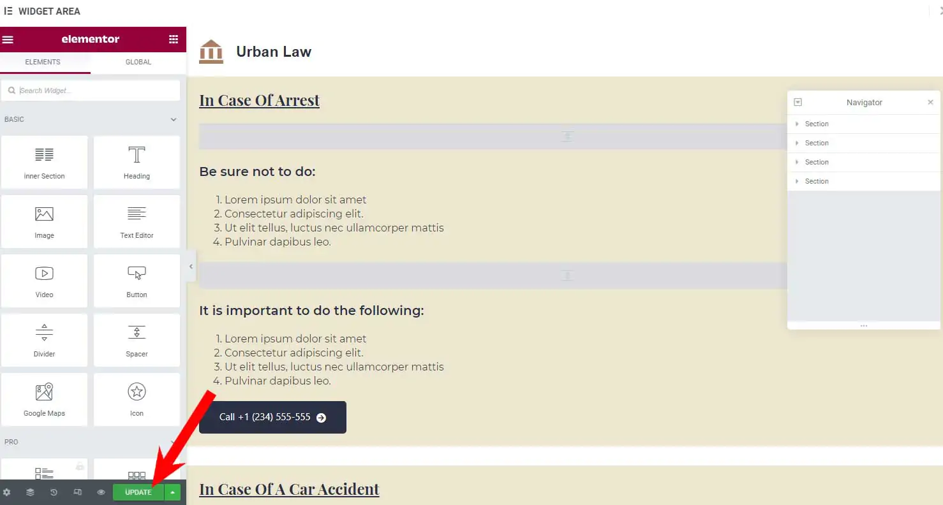Click the Search Widget input field
Screen dimensions: 943x505
click(96, 91)
